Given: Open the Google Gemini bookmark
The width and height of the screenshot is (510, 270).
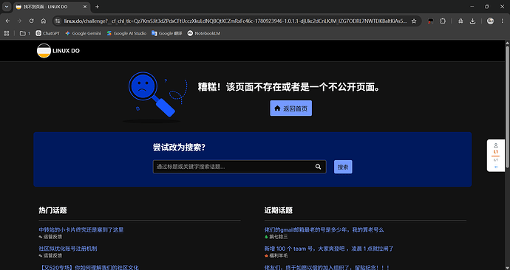Looking at the screenshot, I should [x=83, y=33].
